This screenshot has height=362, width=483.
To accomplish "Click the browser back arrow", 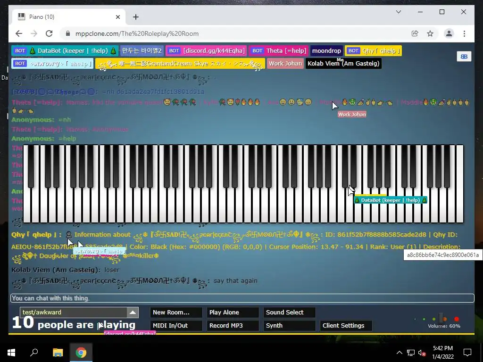I will (x=19, y=33).
